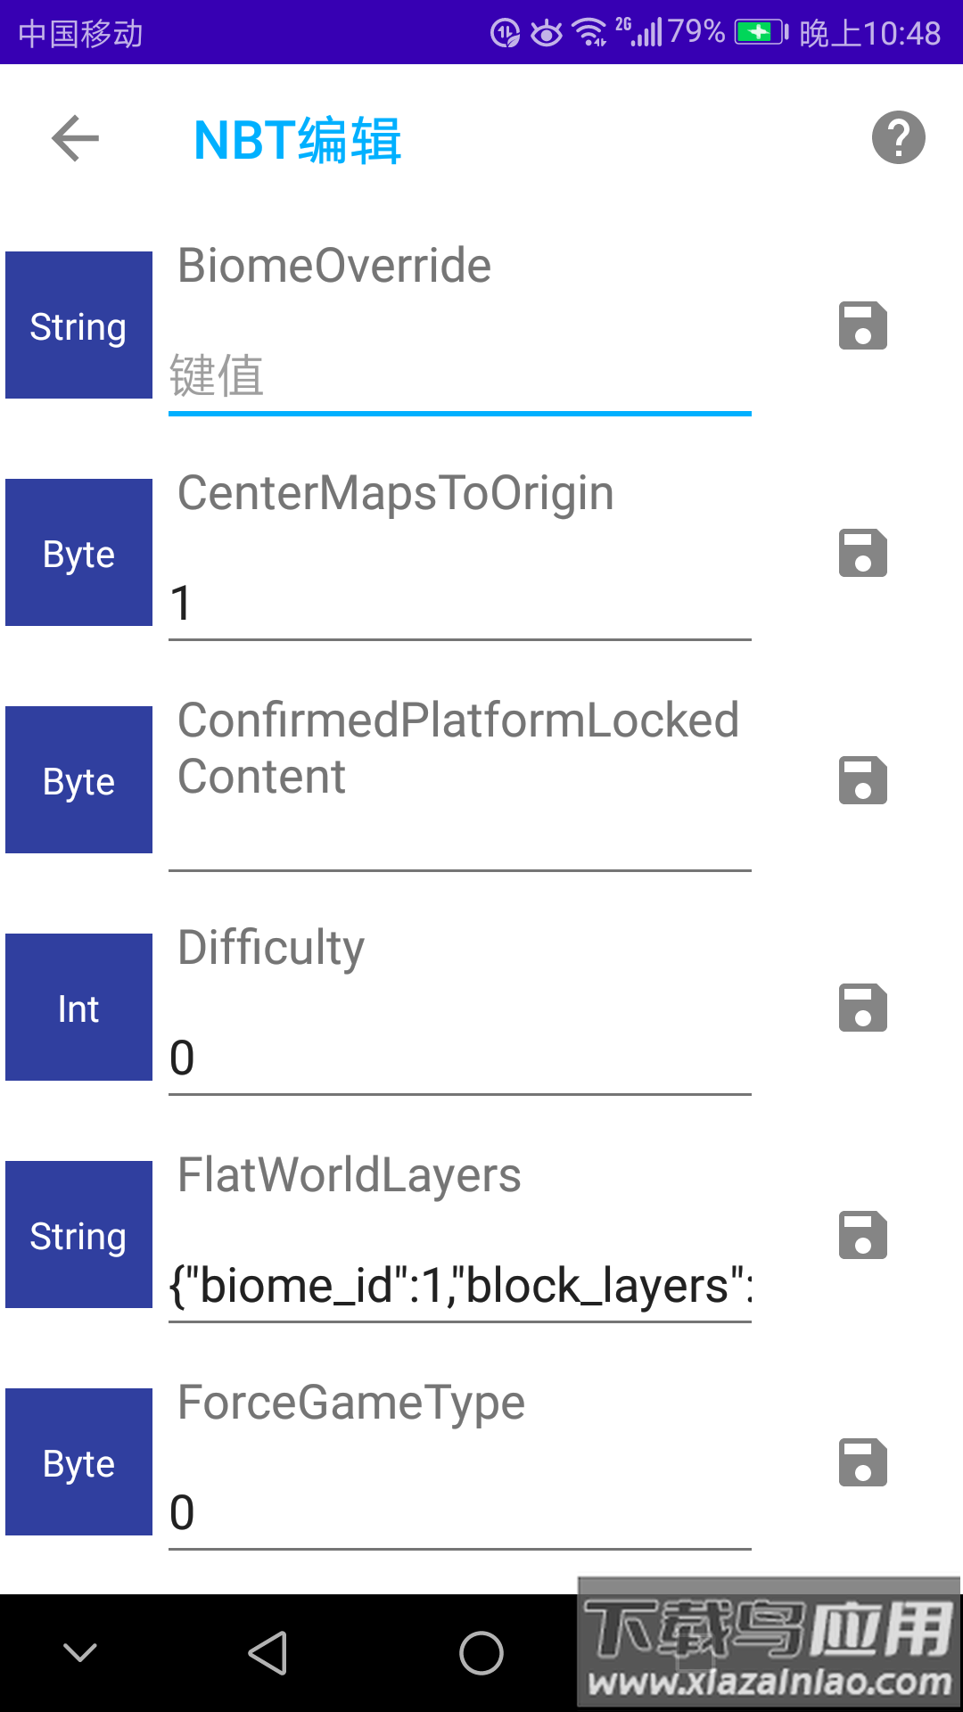Tap the Byte type button for ForceGameType
Viewport: 963px width, 1712px height.
(78, 1462)
